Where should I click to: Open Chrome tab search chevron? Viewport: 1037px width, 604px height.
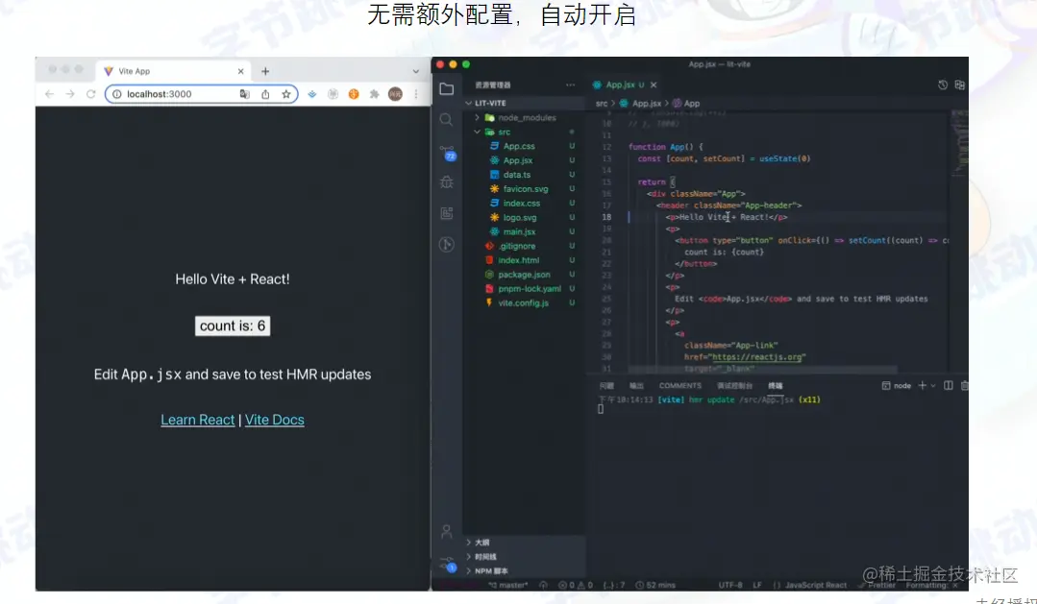415,71
